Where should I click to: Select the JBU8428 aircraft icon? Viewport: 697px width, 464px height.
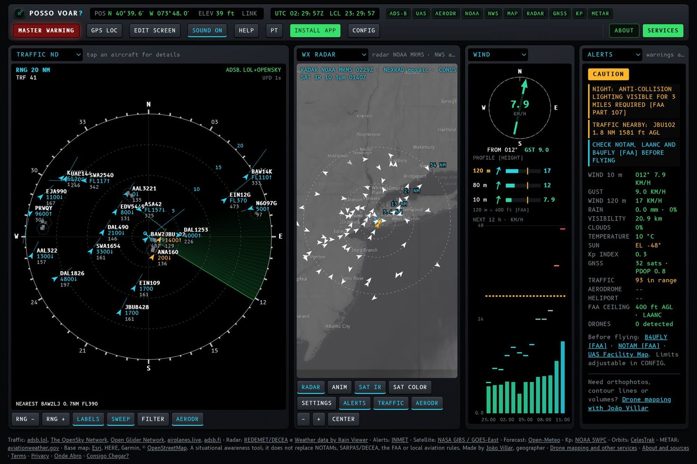point(119,313)
